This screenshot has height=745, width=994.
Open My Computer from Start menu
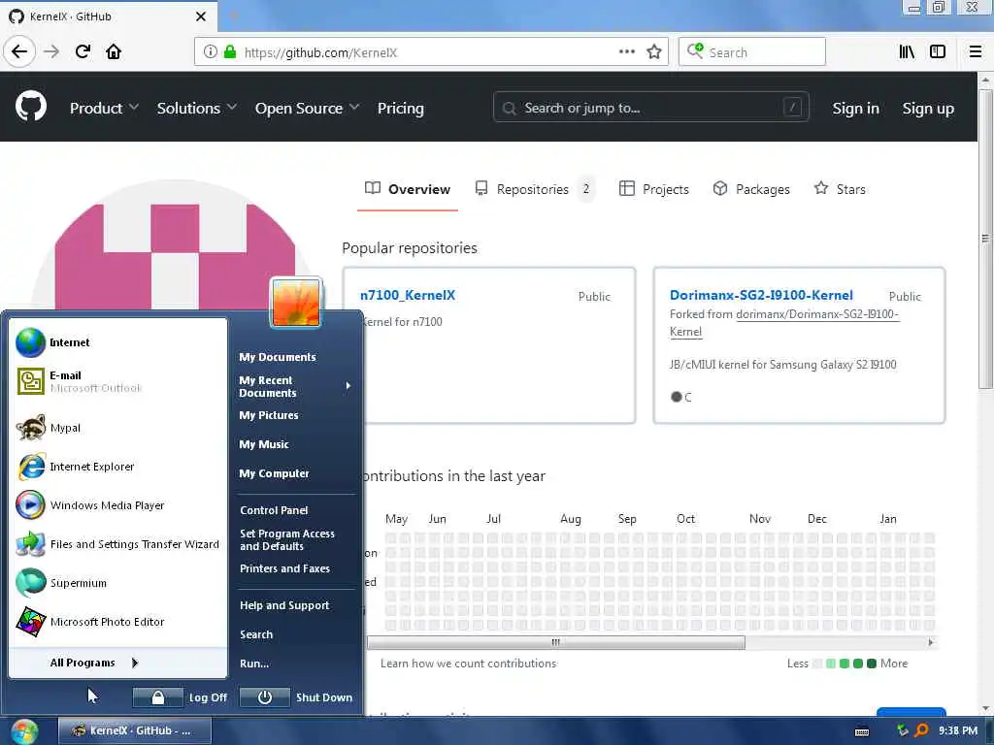tap(274, 473)
